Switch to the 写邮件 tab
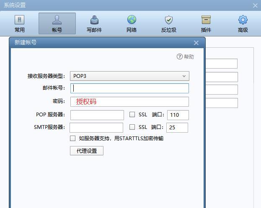Viewport: 261px width, 208px height. (94, 23)
